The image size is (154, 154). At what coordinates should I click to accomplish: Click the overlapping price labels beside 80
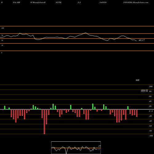[144, 91]
